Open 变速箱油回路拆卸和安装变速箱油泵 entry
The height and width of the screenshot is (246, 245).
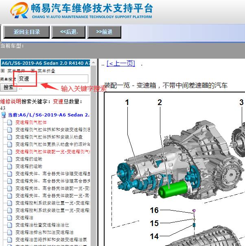pos(51,240)
